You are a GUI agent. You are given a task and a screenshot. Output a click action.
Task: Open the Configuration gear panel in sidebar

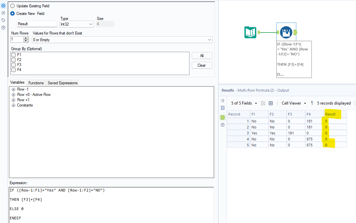coord(3,5)
